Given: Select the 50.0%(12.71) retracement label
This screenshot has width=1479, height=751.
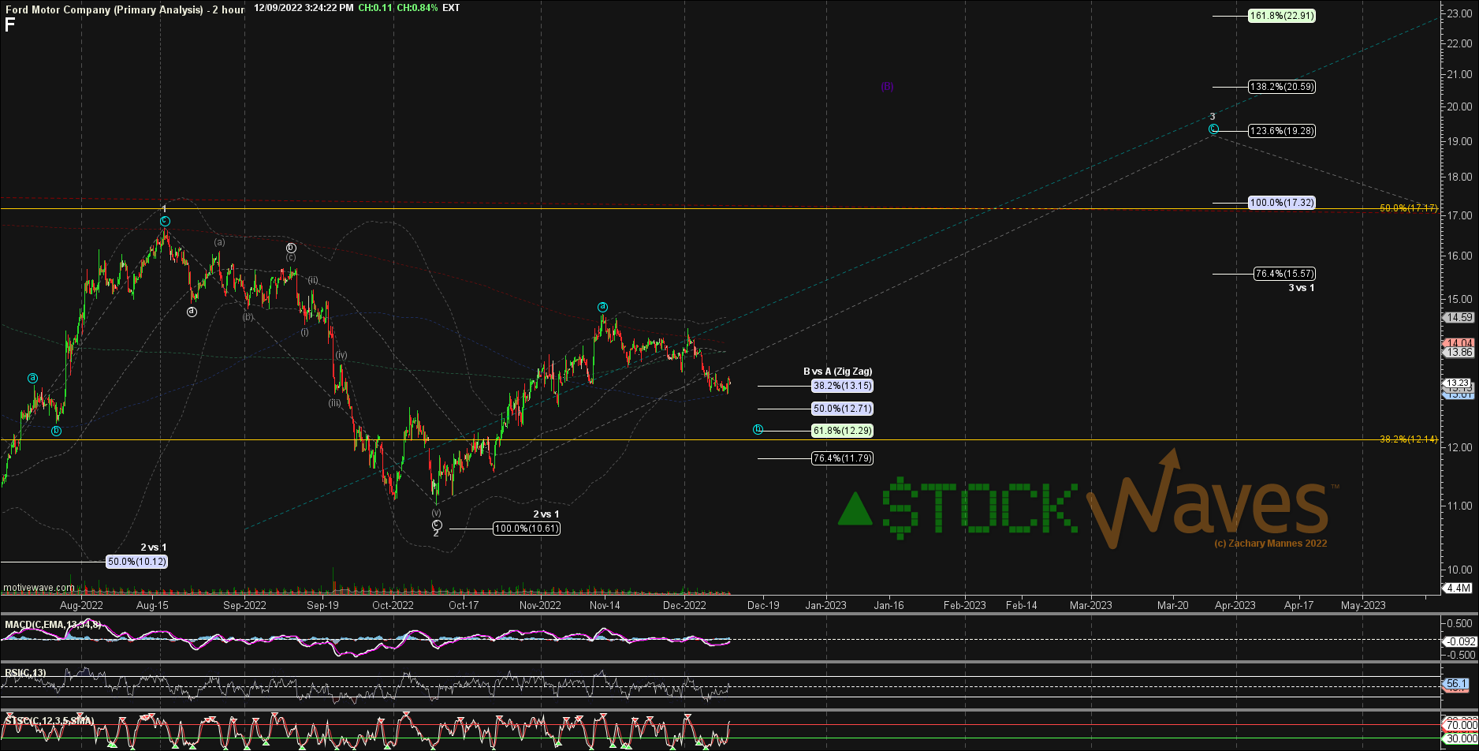Looking at the screenshot, I should pos(842,409).
